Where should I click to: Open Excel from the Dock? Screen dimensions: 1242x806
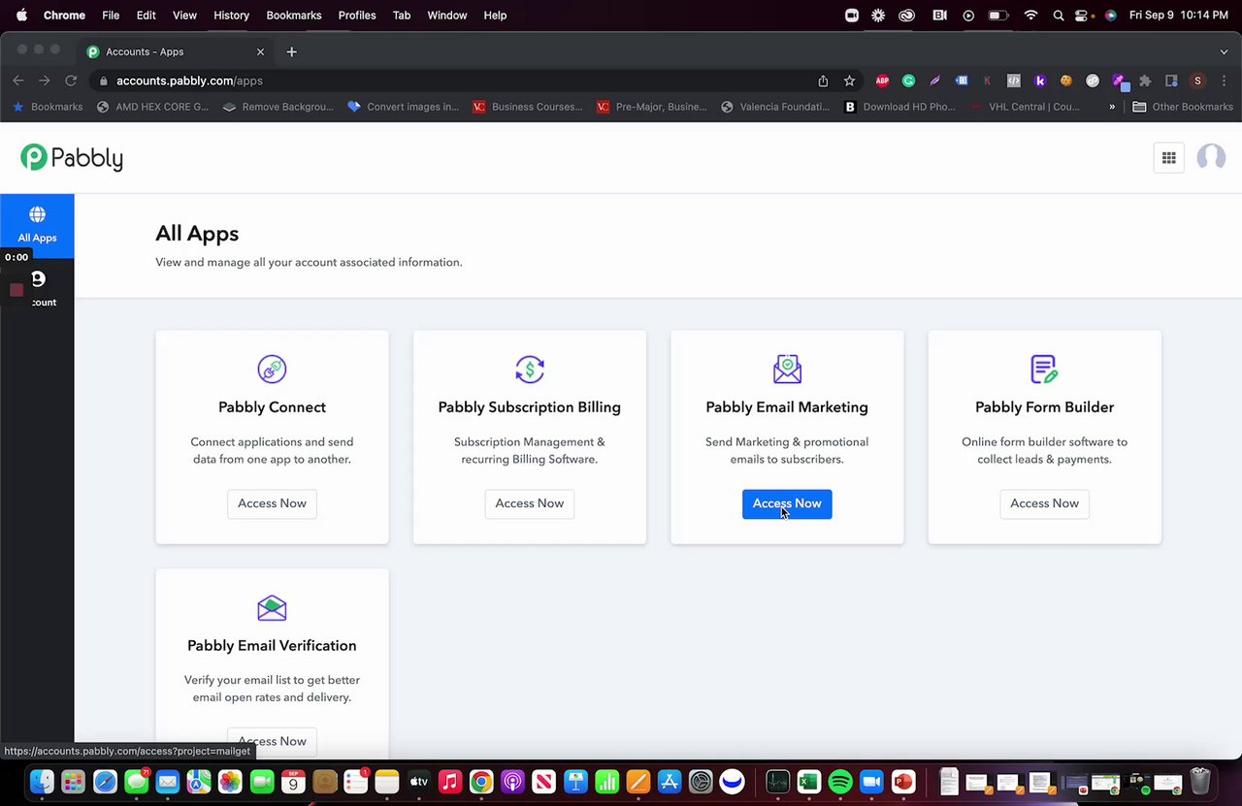click(x=808, y=781)
